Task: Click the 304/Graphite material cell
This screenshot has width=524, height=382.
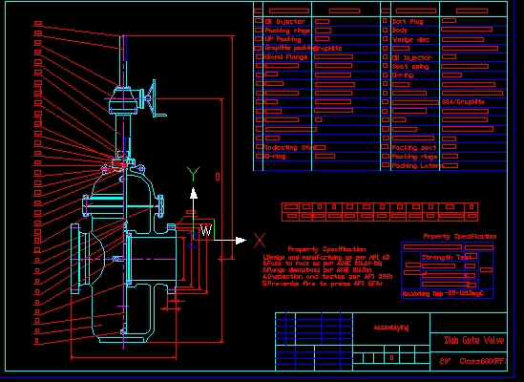Action: point(463,101)
